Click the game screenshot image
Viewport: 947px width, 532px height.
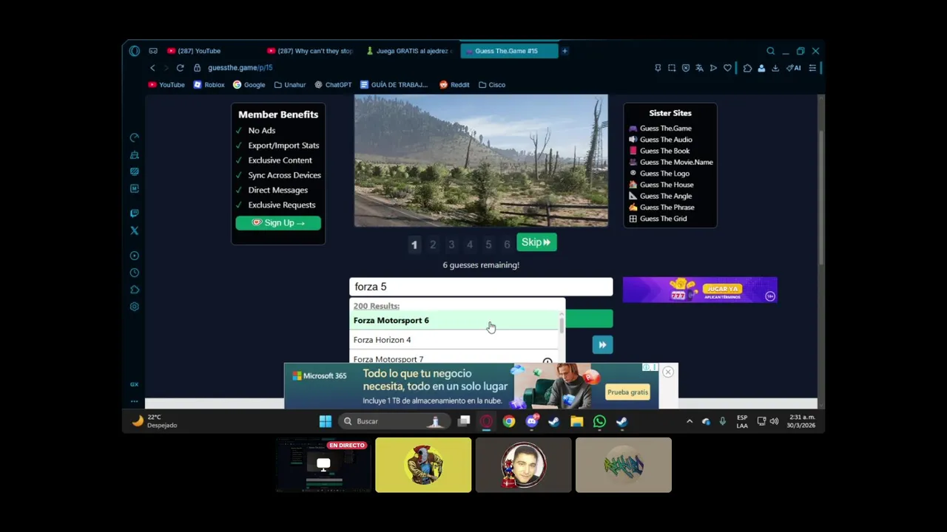[x=481, y=160]
